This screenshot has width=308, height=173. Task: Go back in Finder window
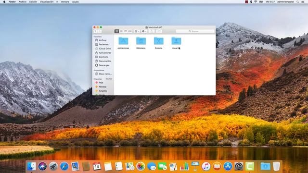click(x=96, y=31)
